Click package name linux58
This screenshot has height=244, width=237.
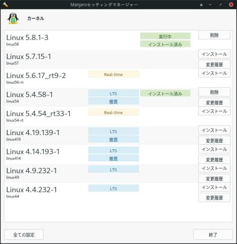13,44
